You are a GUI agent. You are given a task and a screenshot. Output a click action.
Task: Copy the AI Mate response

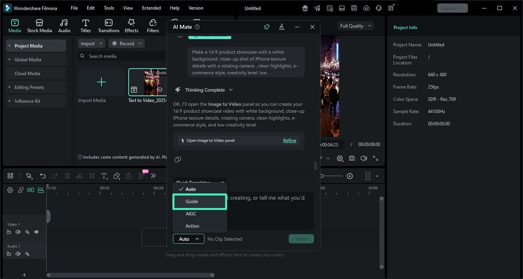pyautogui.click(x=177, y=159)
